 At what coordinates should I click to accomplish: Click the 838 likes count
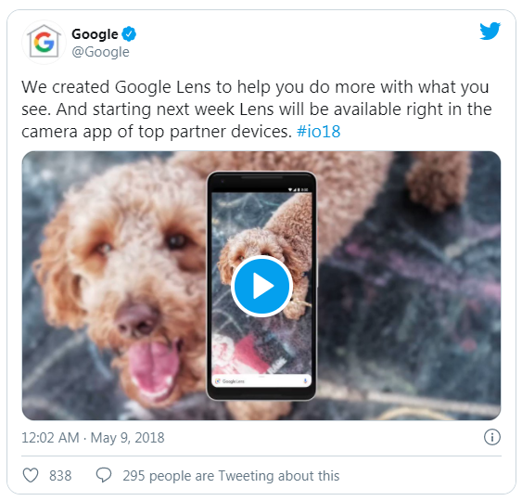click(60, 476)
